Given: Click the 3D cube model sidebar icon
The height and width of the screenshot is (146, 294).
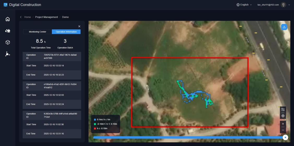Looking at the screenshot, I should [8, 42].
